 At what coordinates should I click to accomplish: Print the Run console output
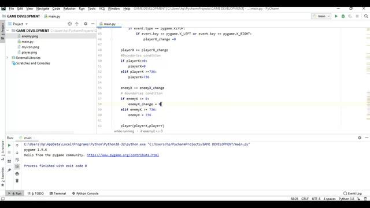(17, 174)
